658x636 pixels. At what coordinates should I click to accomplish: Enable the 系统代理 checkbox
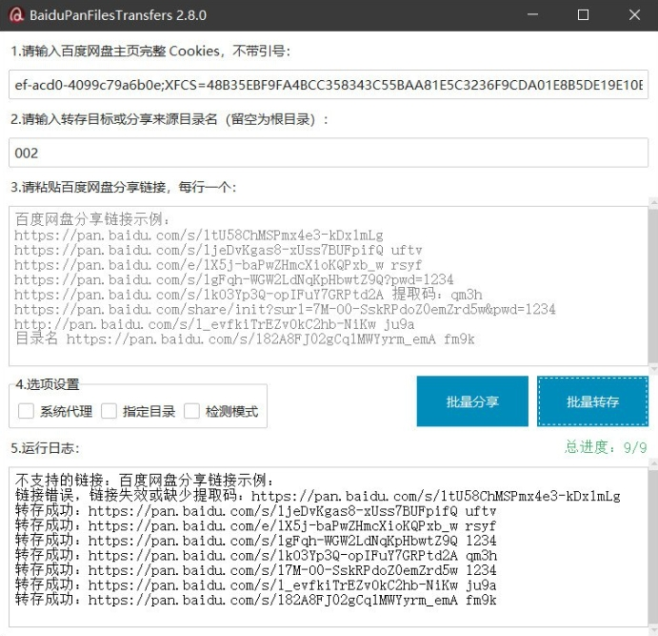tap(26, 411)
